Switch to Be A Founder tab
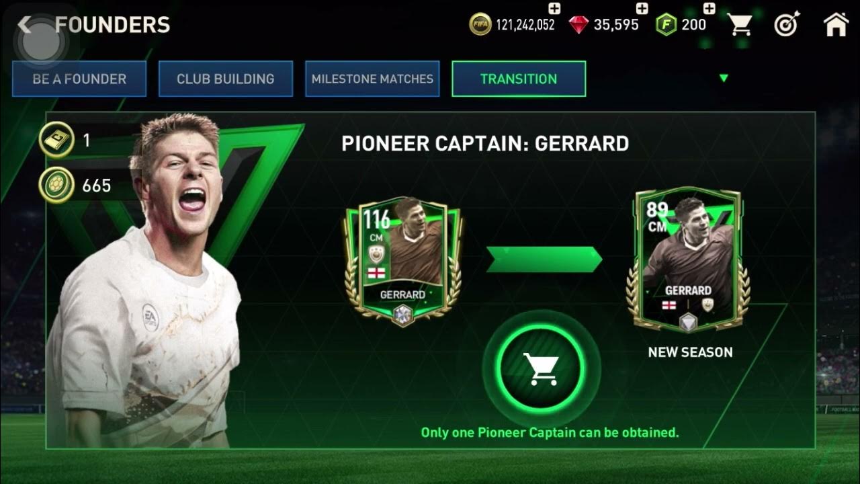Screen dimensions: 860x484 pyautogui.click(x=79, y=79)
